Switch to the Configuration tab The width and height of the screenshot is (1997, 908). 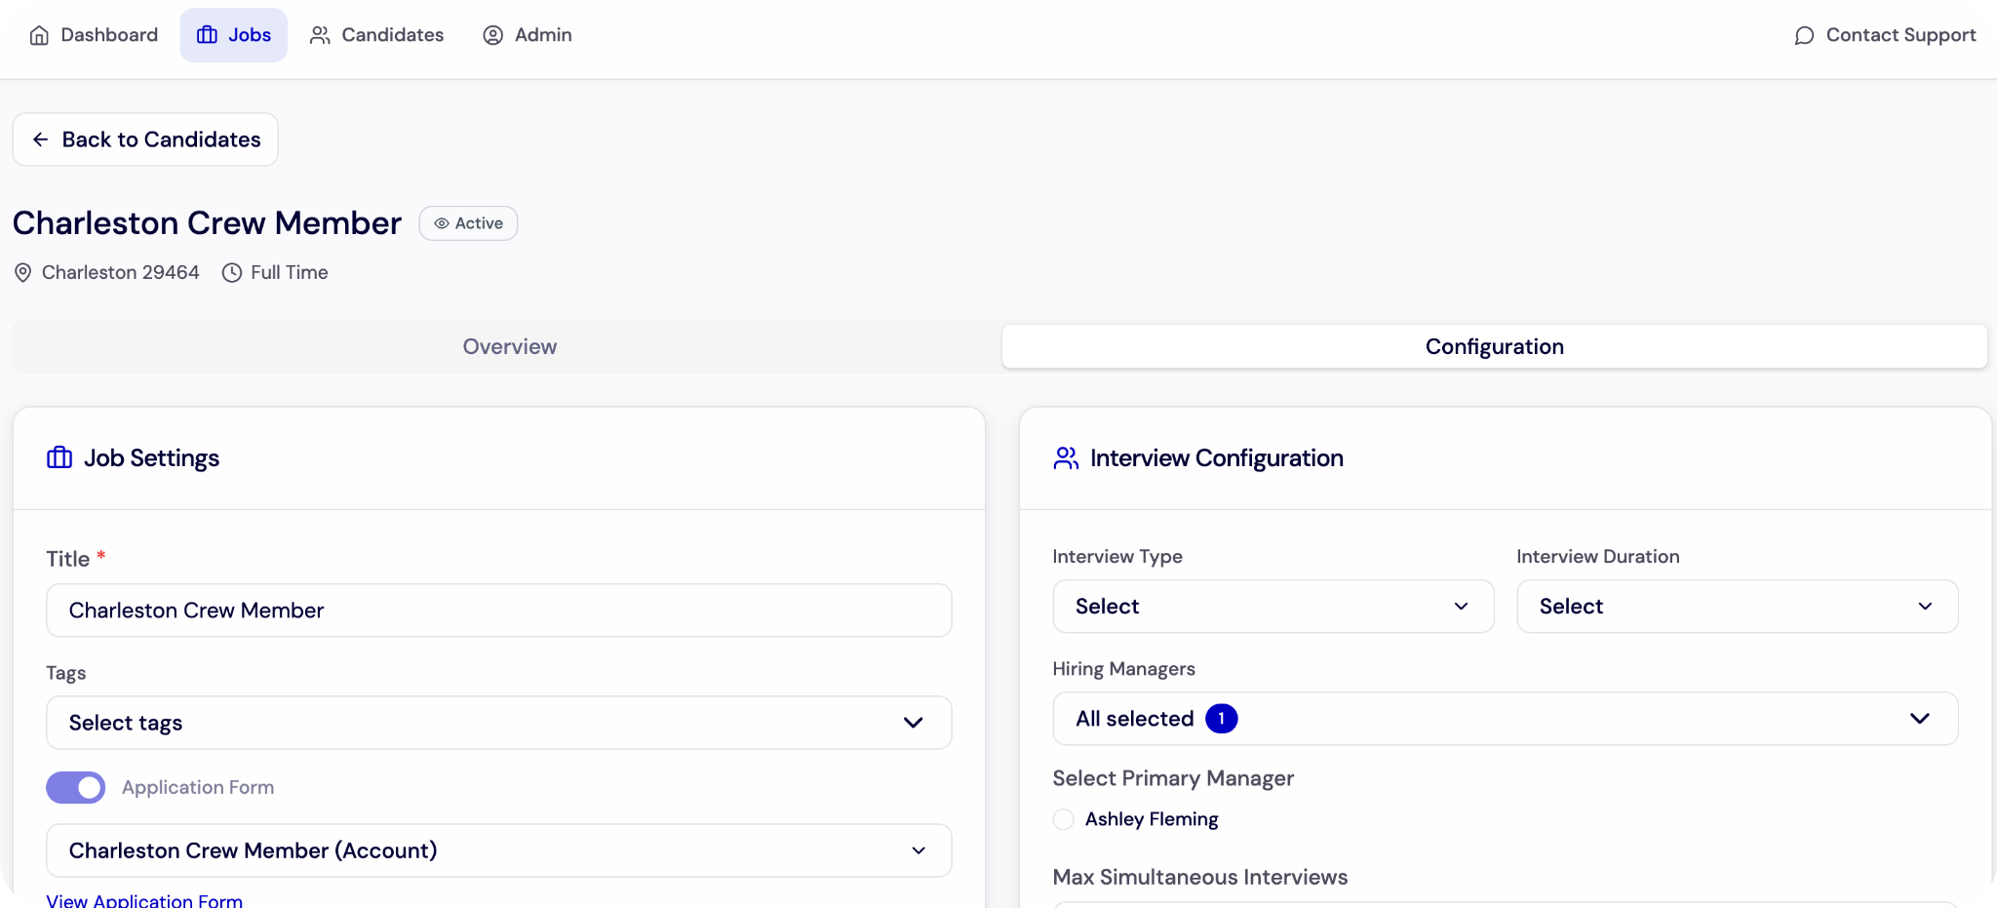tap(1495, 346)
